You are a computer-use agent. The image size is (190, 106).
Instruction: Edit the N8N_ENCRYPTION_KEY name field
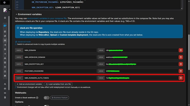click(60, 64)
